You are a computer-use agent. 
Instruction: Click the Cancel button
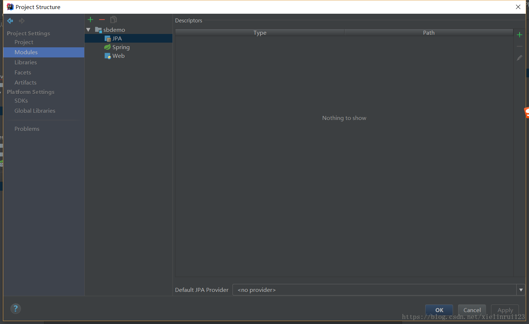472,310
